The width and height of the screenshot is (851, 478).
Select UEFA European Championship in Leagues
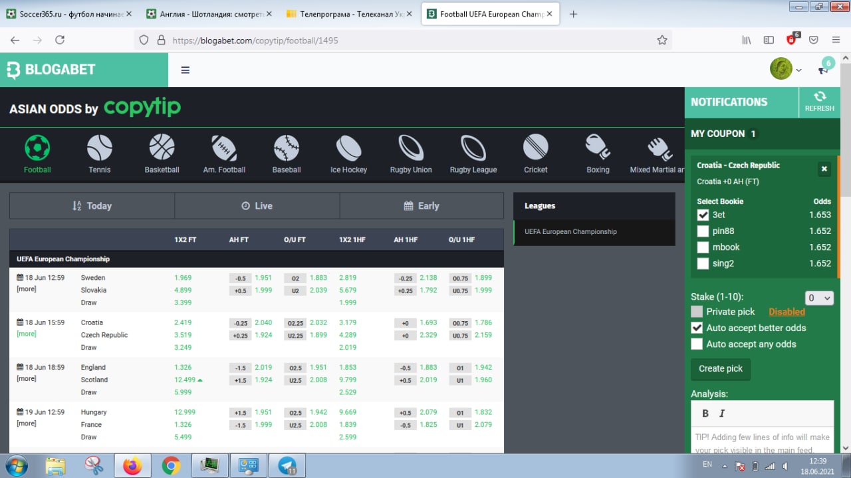[x=570, y=232]
